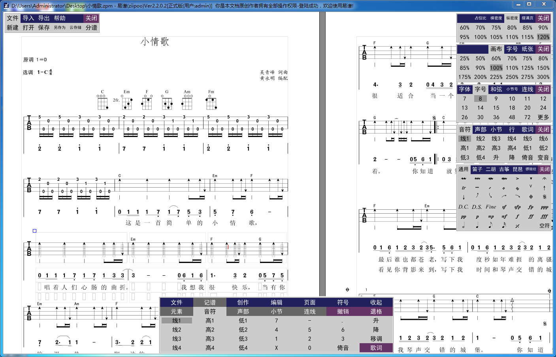Screen dimensions: 556x357
Task: Click the 撑满页 button
Action: click(528, 18)
